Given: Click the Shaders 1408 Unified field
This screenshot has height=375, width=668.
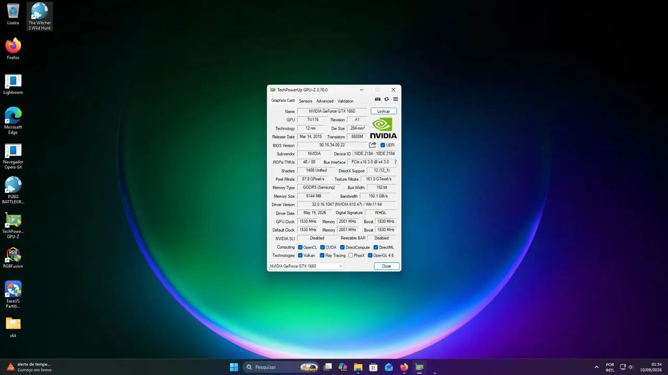Looking at the screenshot, I should tap(317, 171).
